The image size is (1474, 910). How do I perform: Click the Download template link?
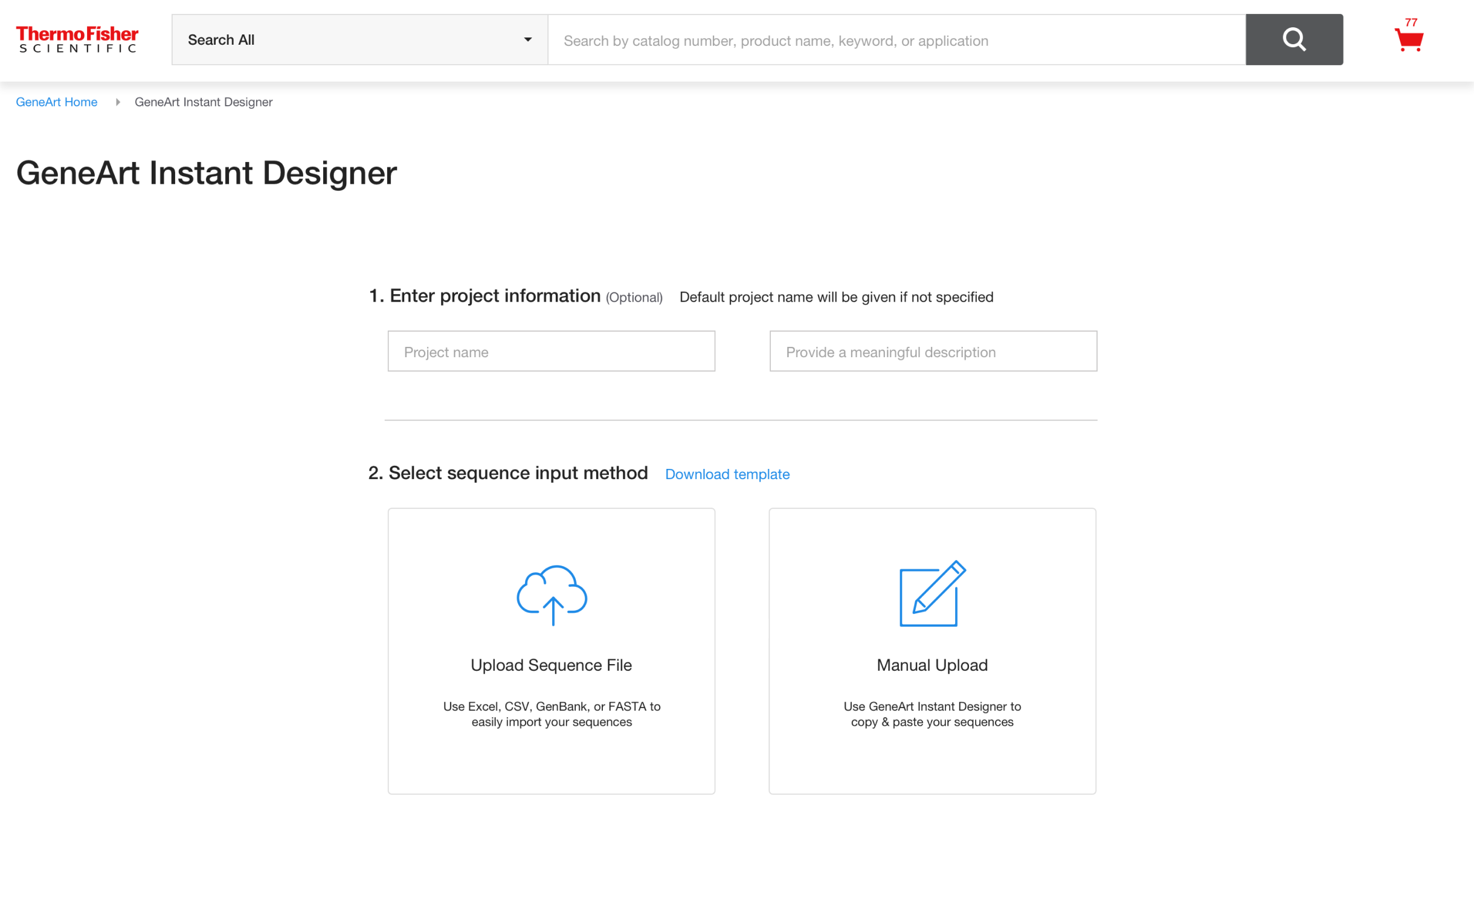[x=727, y=474]
